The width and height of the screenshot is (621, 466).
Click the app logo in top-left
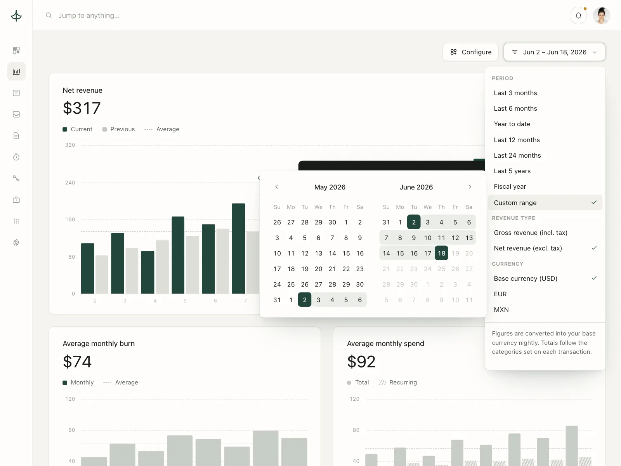point(16,16)
